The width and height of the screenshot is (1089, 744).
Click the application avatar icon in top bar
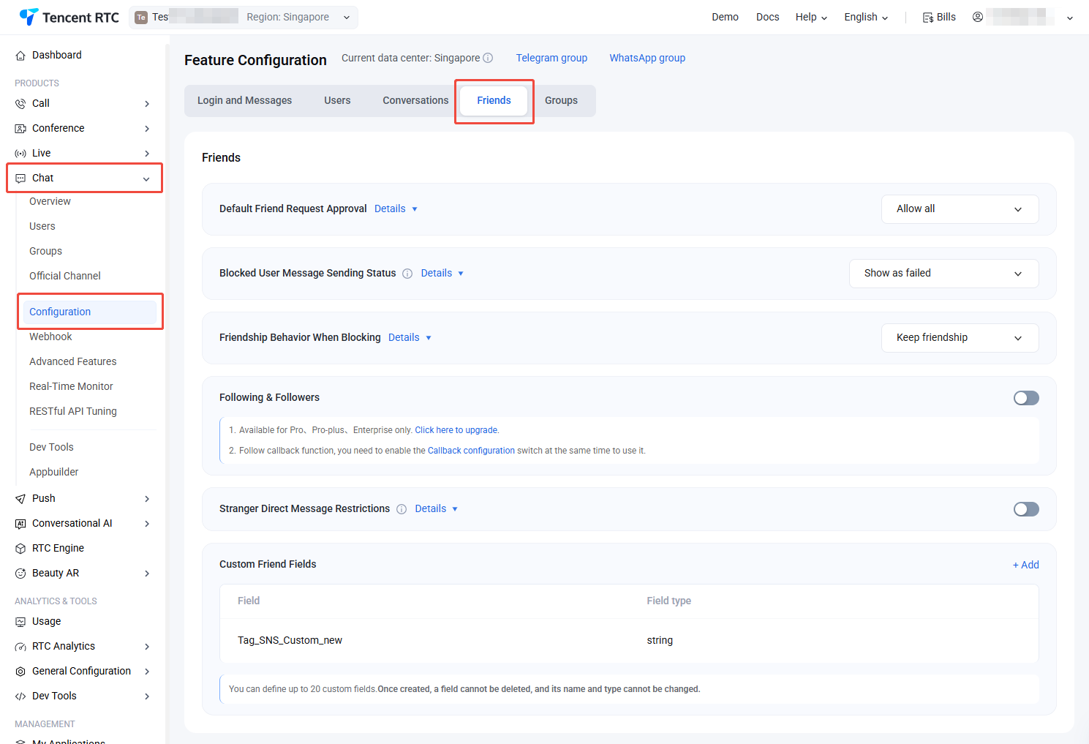tap(141, 18)
